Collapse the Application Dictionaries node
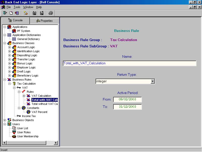The height and width of the screenshot is (152, 202). coord(5,35)
